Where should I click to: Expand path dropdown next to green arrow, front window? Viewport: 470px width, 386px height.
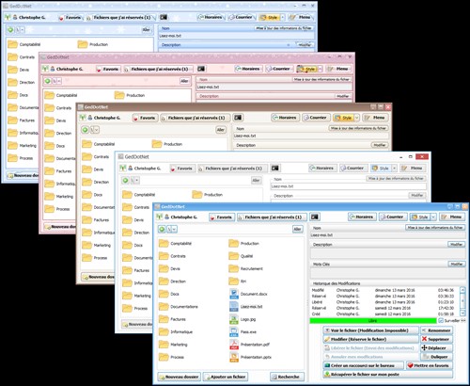click(x=174, y=229)
